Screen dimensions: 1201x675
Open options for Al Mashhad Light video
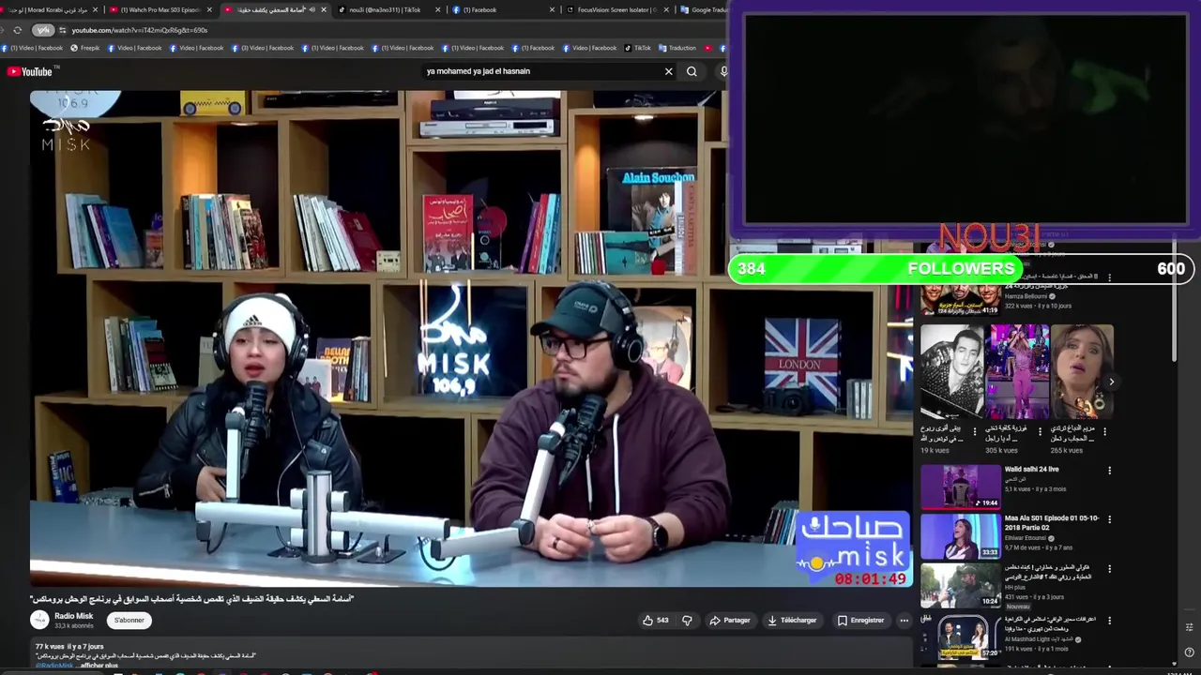pyautogui.click(x=1109, y=620)
